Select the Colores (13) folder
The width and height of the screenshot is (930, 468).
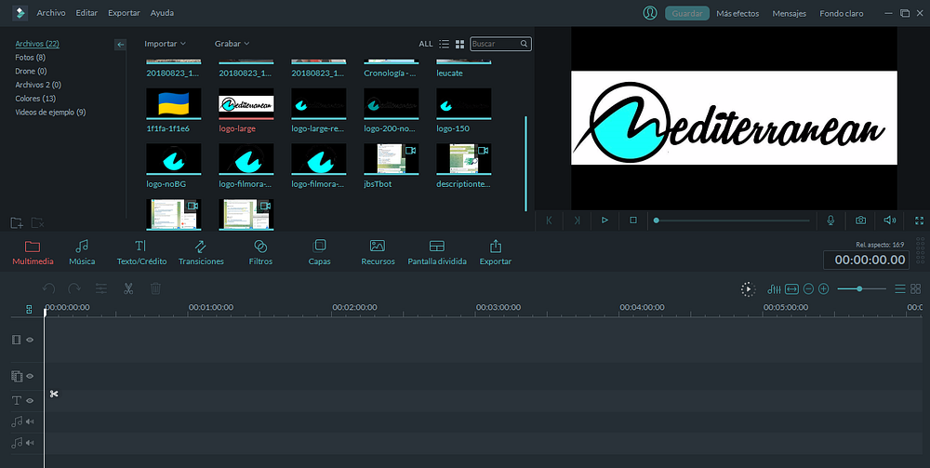pos(35,99)
